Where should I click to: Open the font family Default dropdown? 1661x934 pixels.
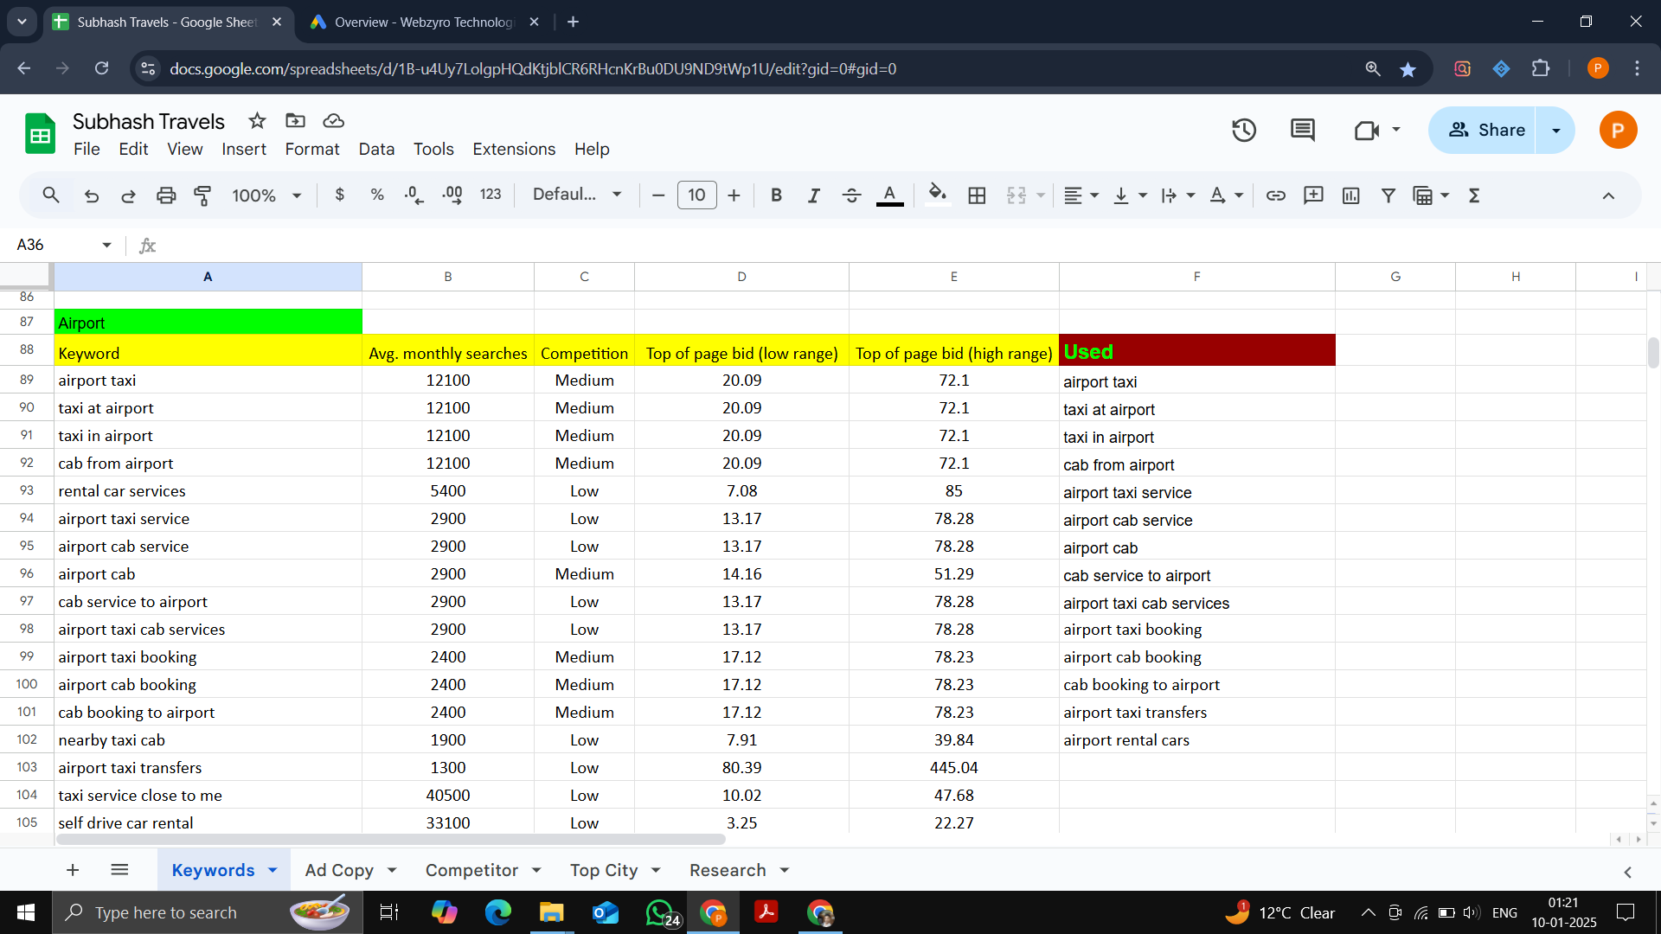(x=577, y=195)
